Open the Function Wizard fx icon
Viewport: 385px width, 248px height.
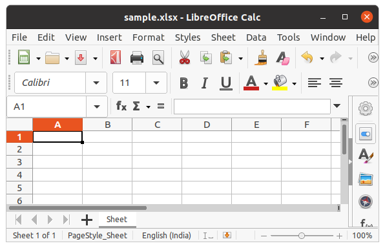pos(121,107)
